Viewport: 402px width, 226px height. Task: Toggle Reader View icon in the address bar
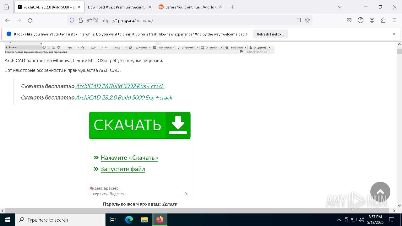[299, 20]
